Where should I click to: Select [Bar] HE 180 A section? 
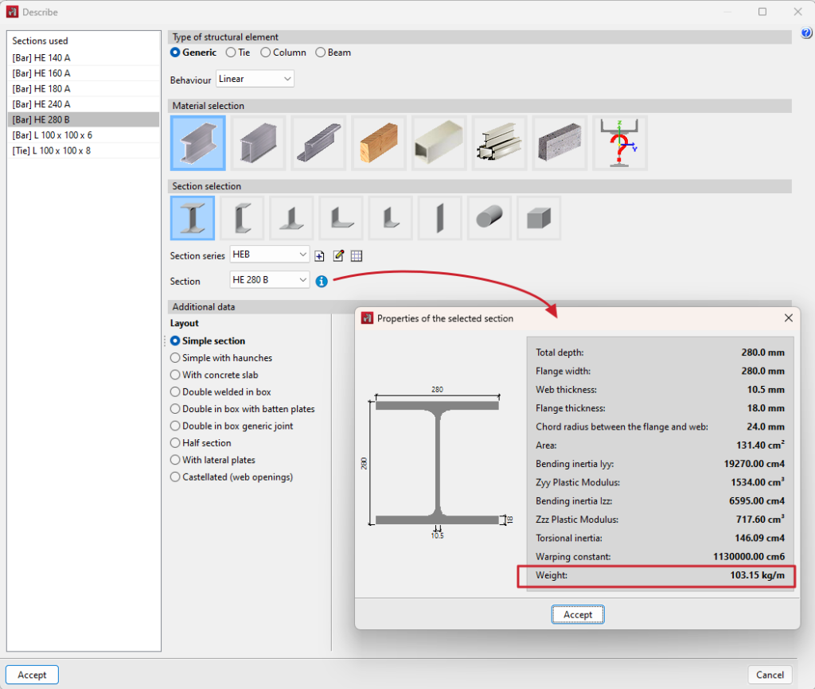(x=84, y=89)
